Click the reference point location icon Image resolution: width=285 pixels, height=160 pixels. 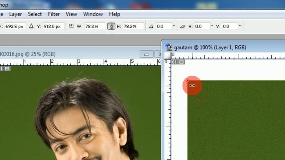click(71, 26)
